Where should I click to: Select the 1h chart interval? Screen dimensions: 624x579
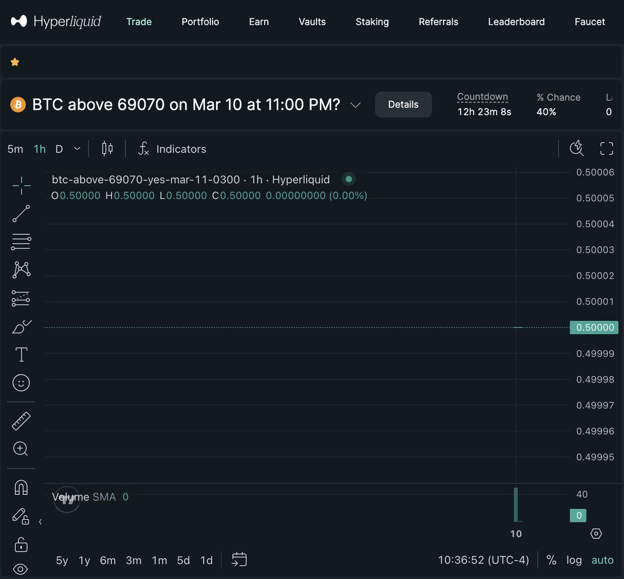coord(40,149)
